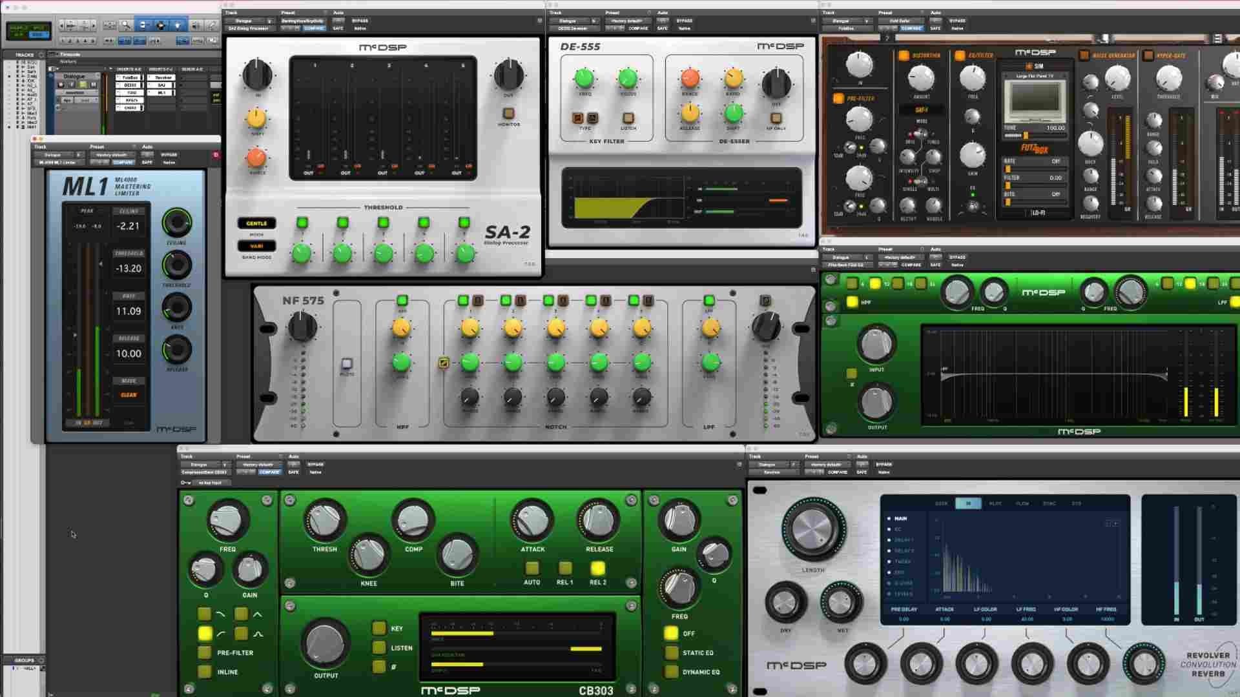The height and width of the screenshot is (697, 1240).
Task: Click the CB303 OUTPUT knob
Action: (325, 643)
